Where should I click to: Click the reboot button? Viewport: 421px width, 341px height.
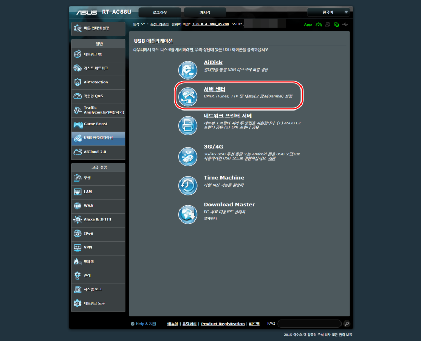(x=205, y=12)
